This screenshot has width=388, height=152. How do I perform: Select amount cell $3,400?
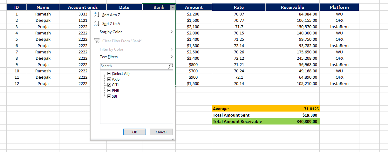194,58
